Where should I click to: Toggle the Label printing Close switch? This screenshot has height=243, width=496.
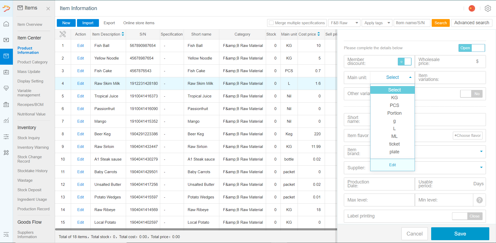pos(467,216)
